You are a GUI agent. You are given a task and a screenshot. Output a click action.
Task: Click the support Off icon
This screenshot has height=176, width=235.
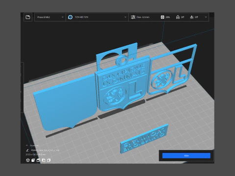178,17
